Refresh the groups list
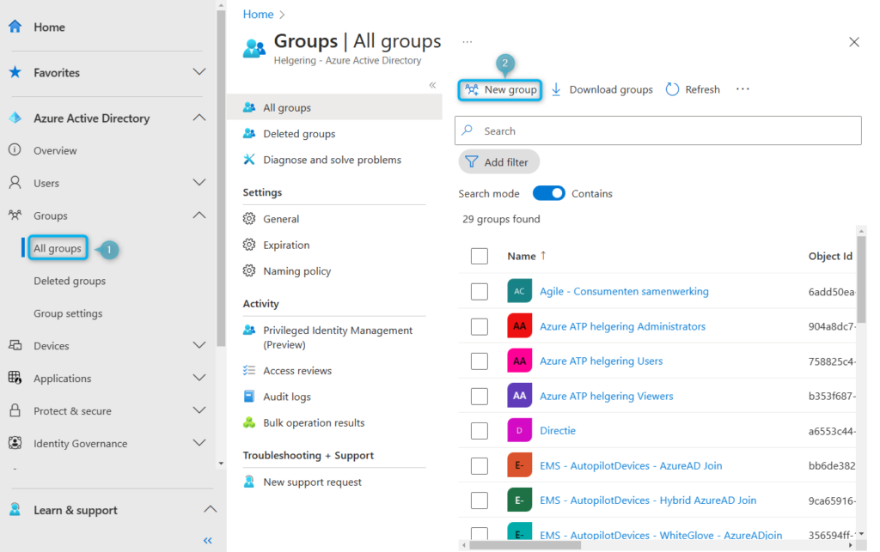Image resolution: width=880 pixels, height=552 pixels. (670, 89)
